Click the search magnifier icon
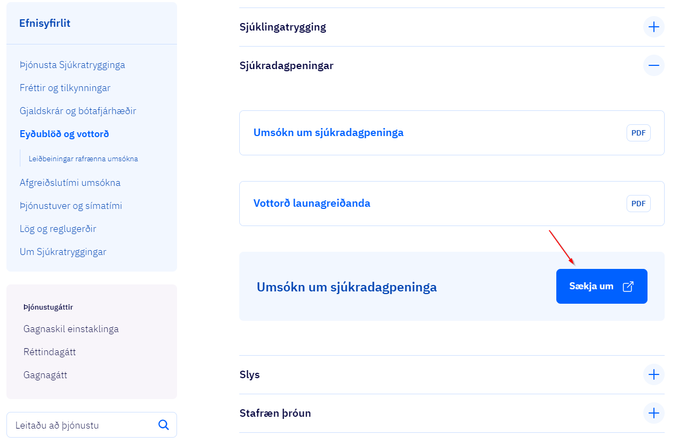Screen dimensions: 699x443 (x=164, y=425)
